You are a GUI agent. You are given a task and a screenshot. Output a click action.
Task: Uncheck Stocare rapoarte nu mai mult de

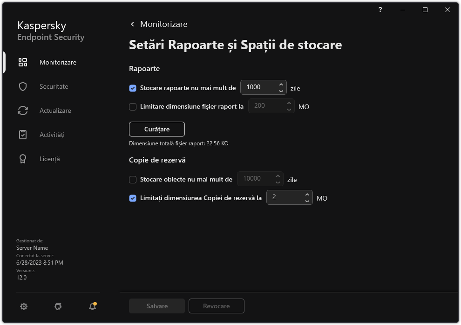click(133, 88)
